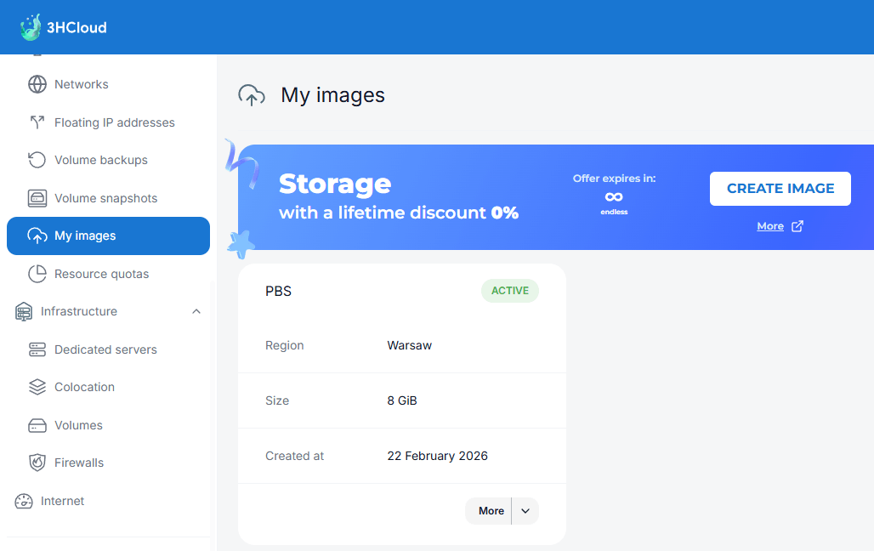Click the Floating IP addresses arrow icon
The height and width of the screenshot is (551, 874).
[37, 122]
